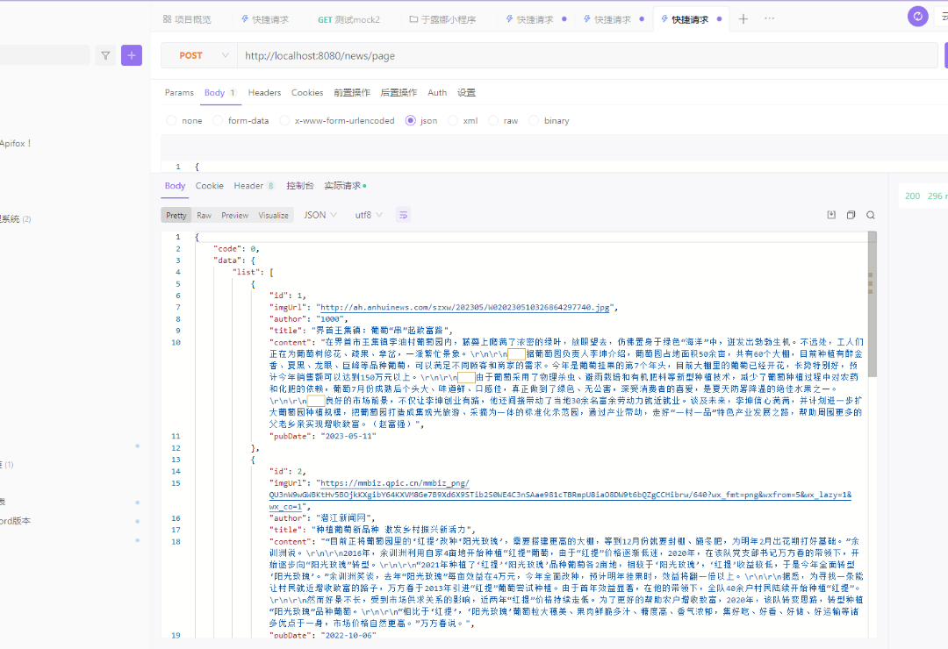This screenshot has width=948, height=649.
Task: Select the binary body type option
Action: pos(549,121)
